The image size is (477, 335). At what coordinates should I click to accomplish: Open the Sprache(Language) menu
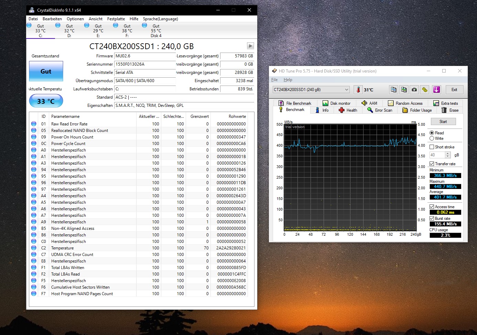(161, 19)
